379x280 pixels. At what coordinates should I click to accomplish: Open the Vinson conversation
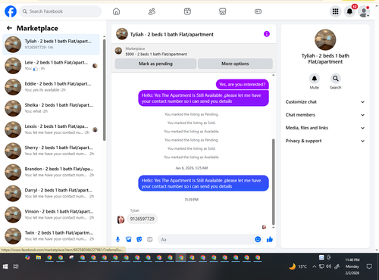pos(51,214)
